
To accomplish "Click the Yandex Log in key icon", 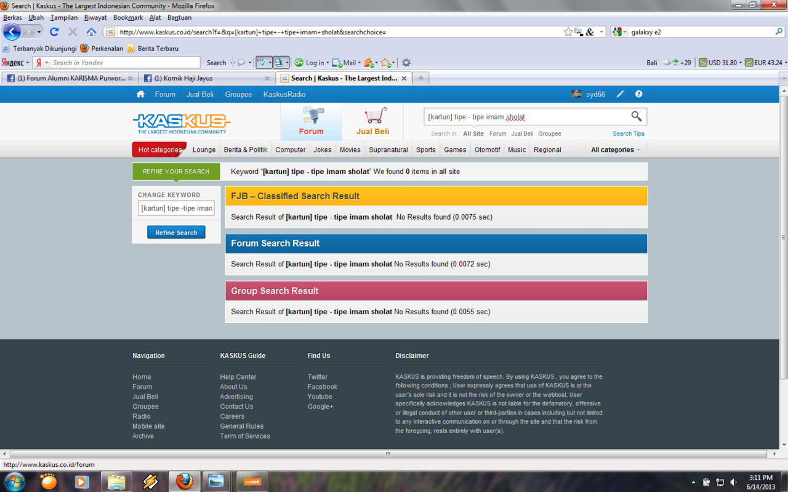I will [299, 63].
